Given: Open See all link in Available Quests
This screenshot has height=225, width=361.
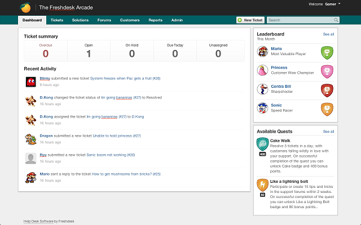Looking at the screenshot, I should [x=328, y=131].
